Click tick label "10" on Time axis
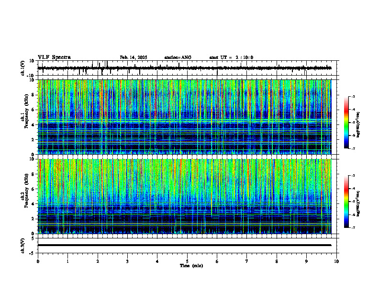This screenshot has height=293, width=379. 336,261
